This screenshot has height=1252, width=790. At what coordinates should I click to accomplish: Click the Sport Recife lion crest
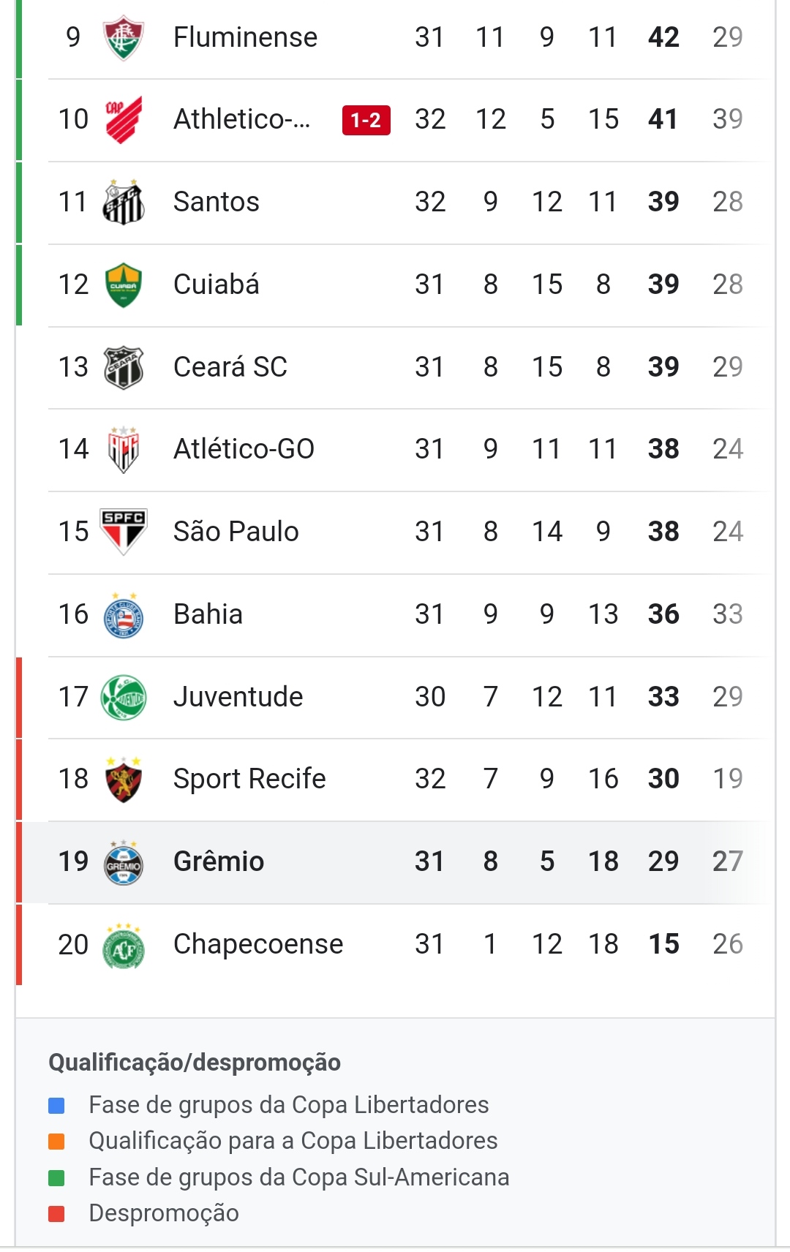(124, 780)
